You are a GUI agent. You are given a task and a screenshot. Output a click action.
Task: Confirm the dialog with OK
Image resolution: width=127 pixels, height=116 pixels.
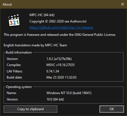tap(112, 109)
